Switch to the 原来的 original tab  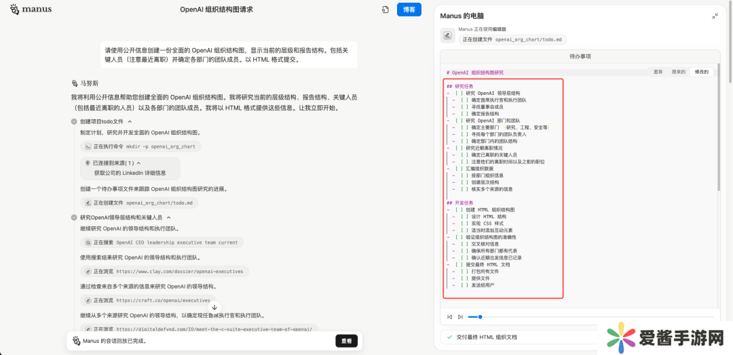pos(678,71)
